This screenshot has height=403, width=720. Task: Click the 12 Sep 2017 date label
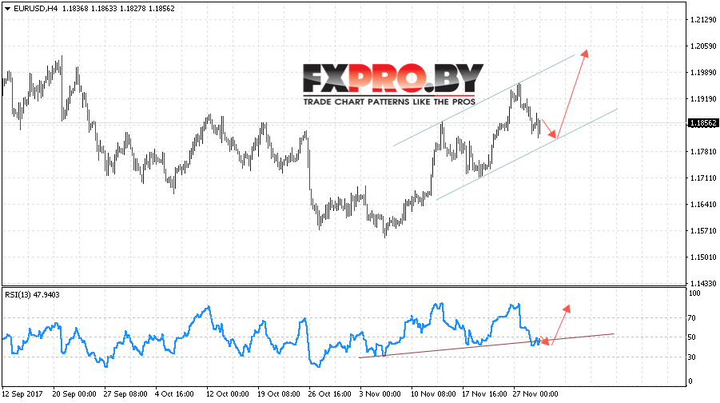pyautogui.click(x=22, y=394)
